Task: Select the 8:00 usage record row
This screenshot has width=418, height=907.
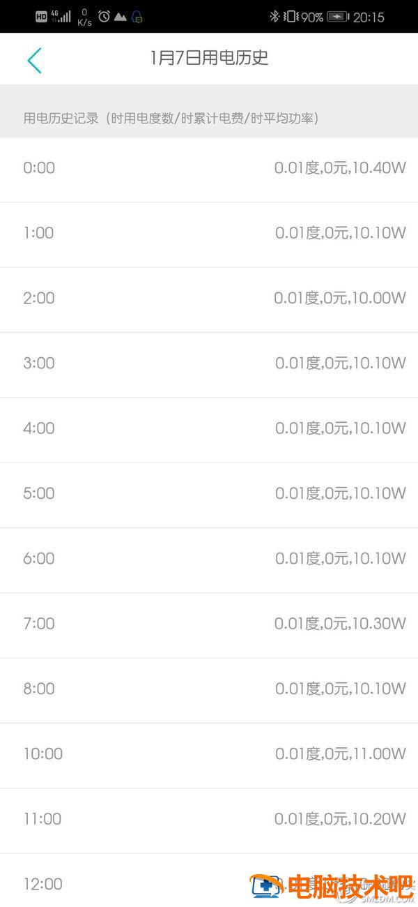Action: click(x=209, y=690)
